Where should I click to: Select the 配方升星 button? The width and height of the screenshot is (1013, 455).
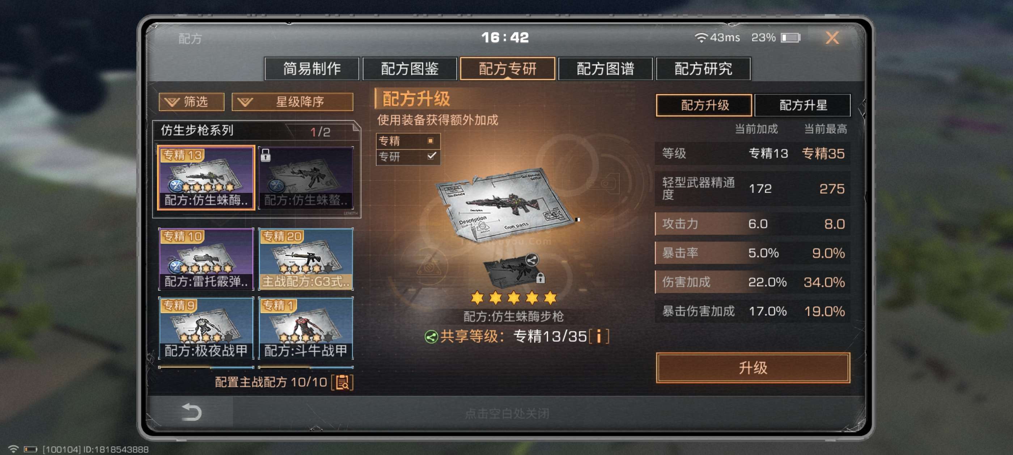coord(802,105)
